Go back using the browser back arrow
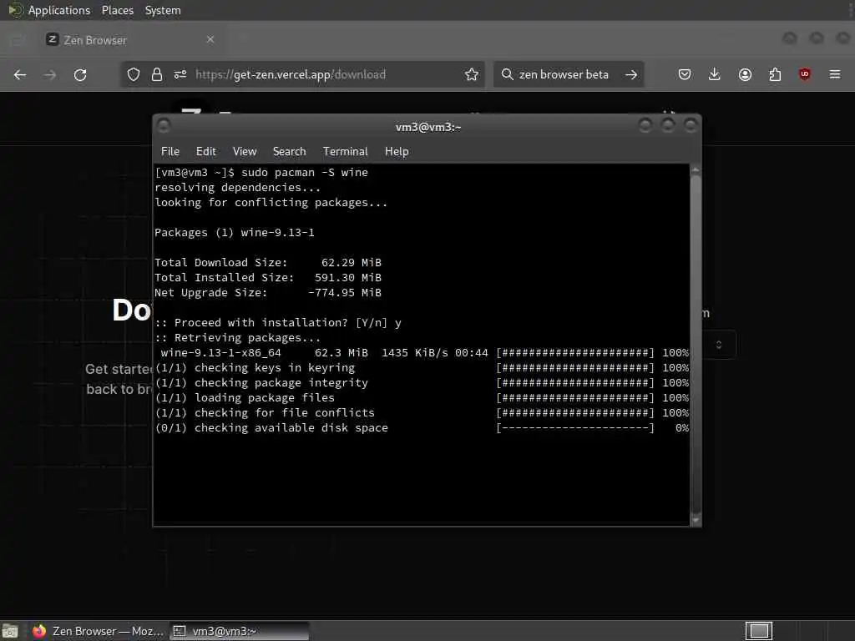The width and height of the screenshot is (855, 641). point(20,74)
